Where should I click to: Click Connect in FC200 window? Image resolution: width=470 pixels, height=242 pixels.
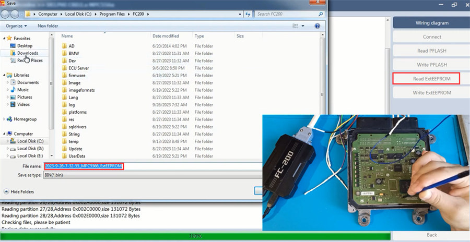[432, 37]
